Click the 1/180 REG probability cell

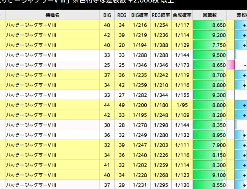point(161,105)
